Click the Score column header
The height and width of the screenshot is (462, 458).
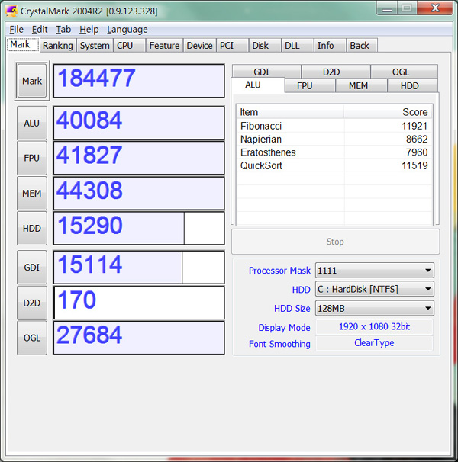(388, 112)
